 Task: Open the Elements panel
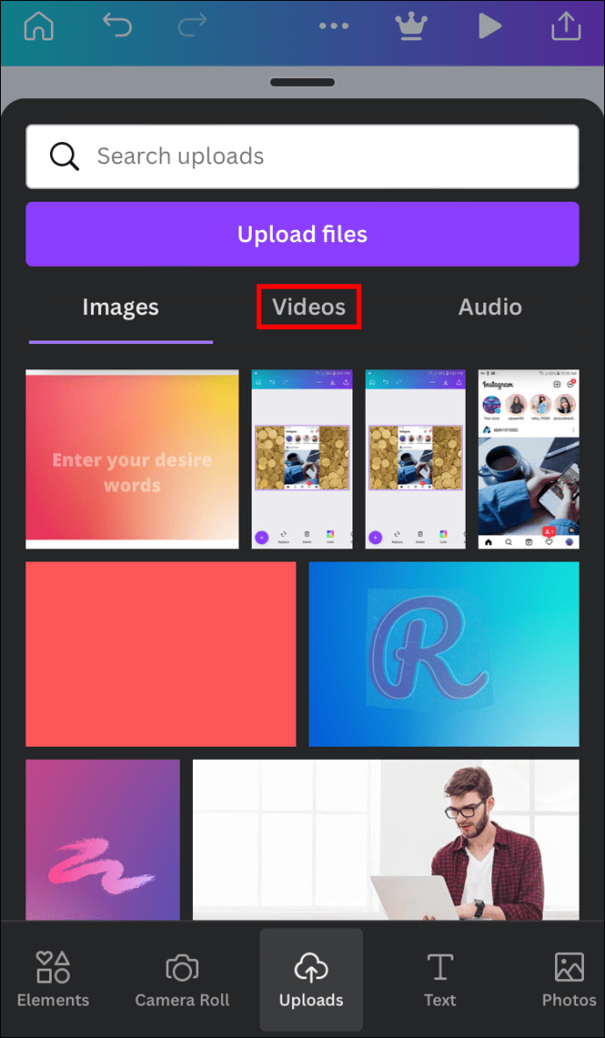(53, 979)
